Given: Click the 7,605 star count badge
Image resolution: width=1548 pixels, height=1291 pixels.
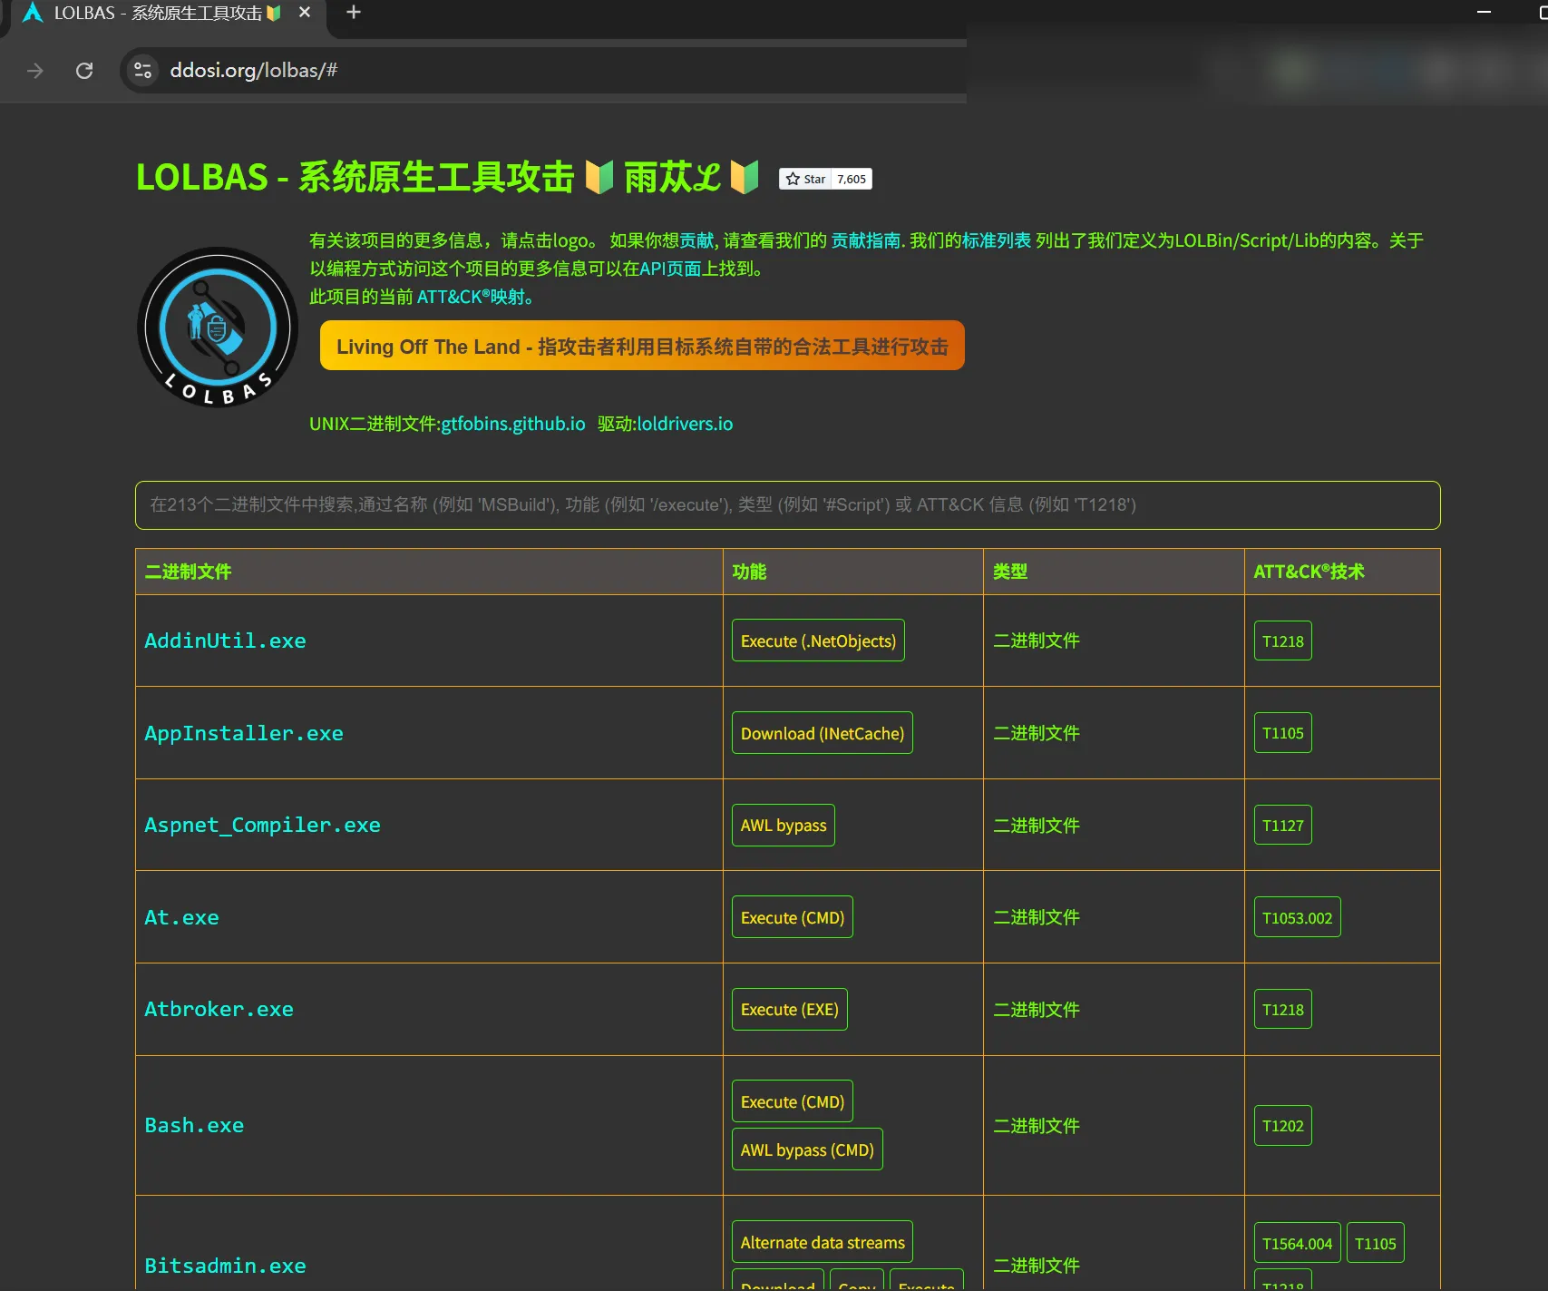Looking at the screenshot, I should pos(852,180).
